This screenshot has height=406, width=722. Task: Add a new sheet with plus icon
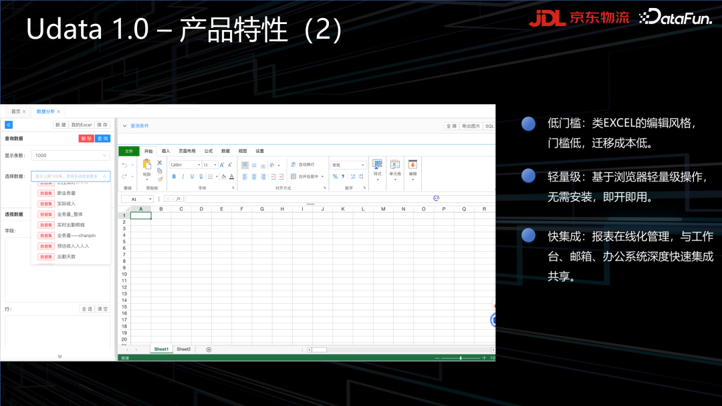(209, 349)
